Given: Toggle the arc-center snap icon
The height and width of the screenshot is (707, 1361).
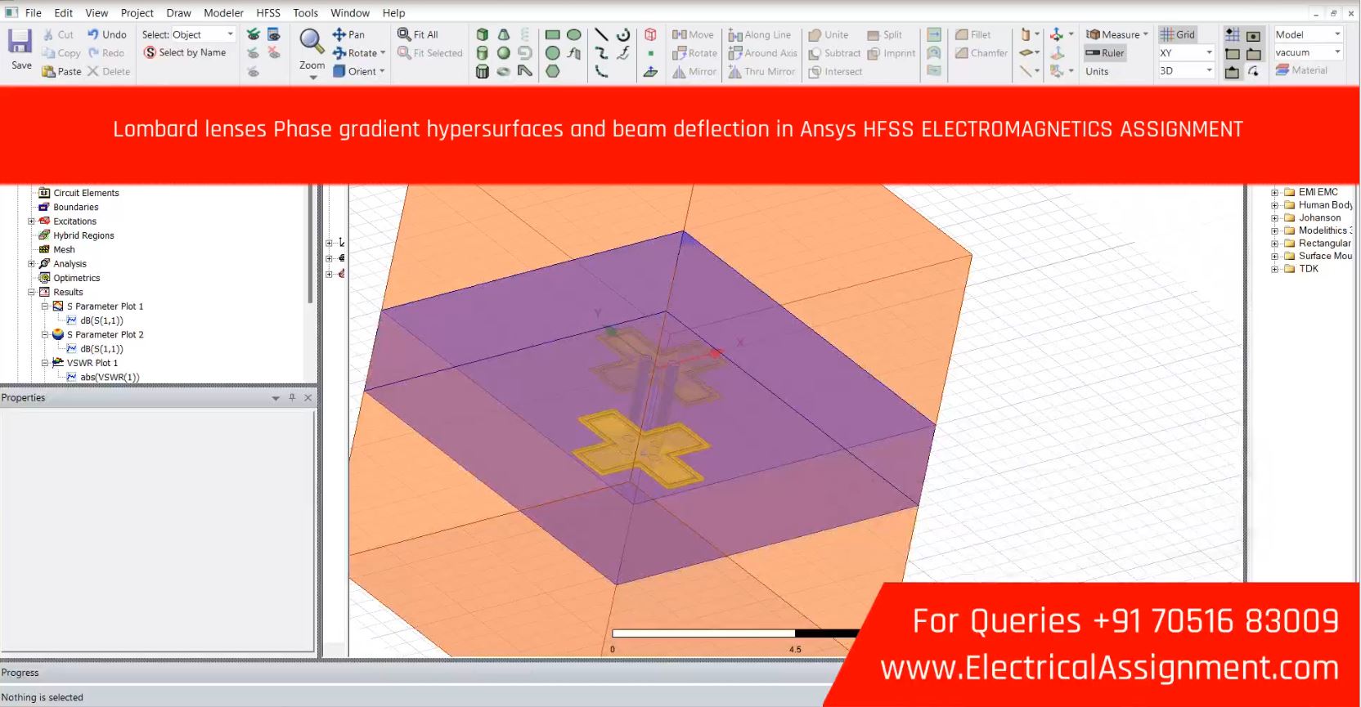Looking at the screenshot, I should (x=1253, y=72).
